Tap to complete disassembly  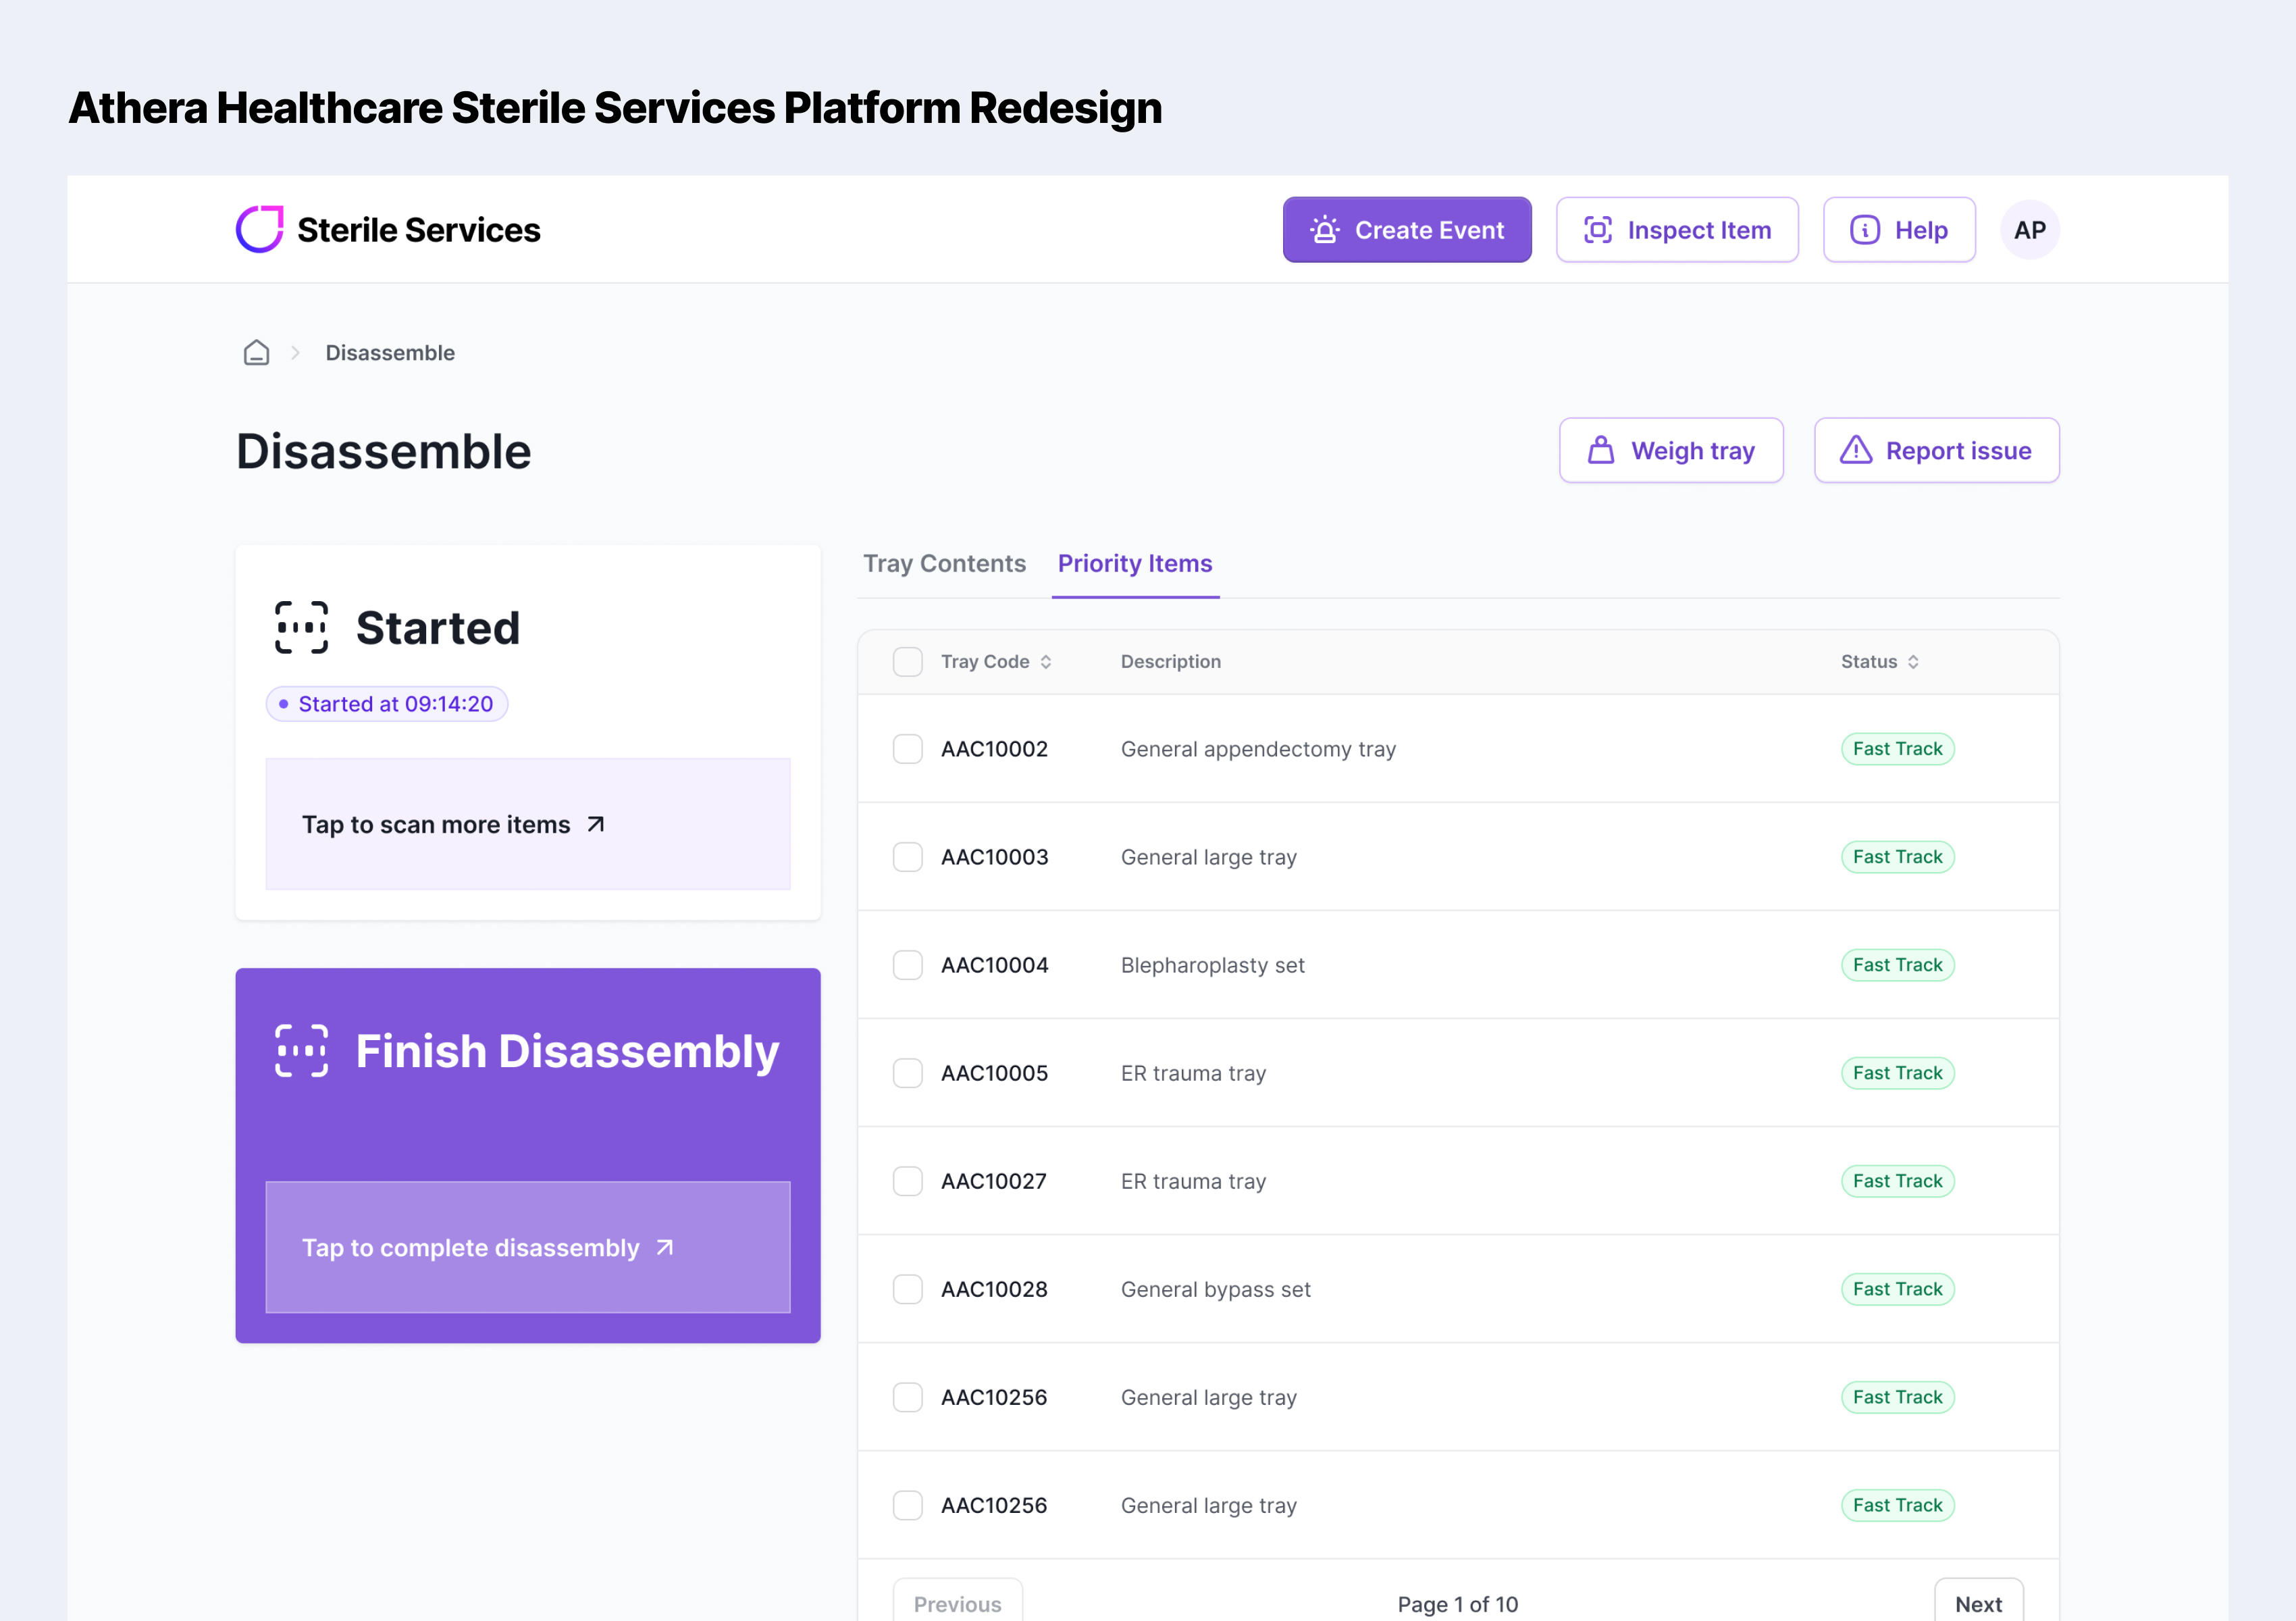click(527, 1247)
